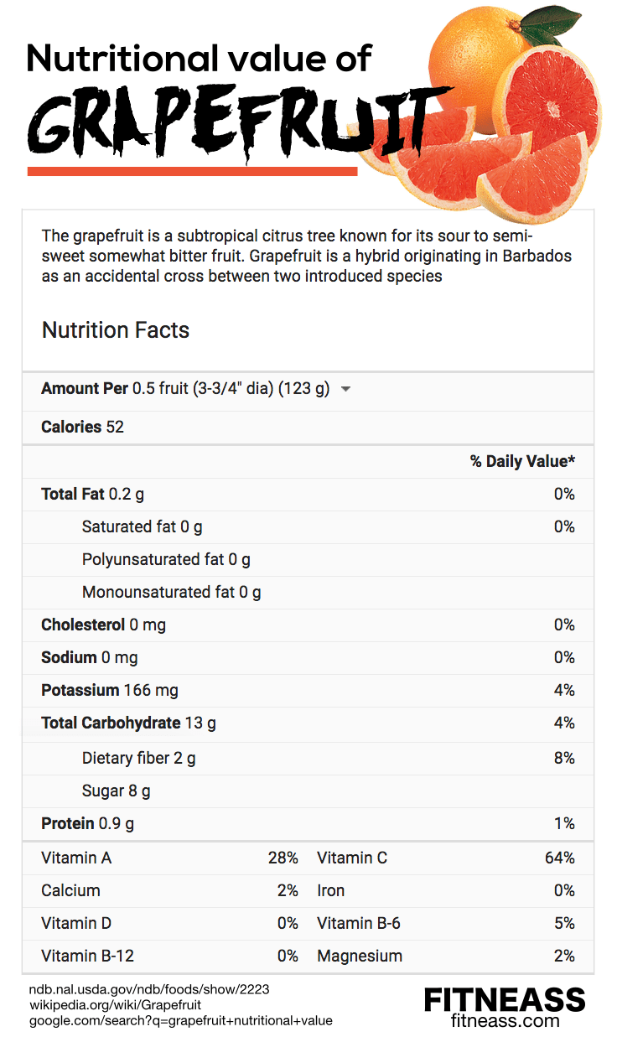Screen dimensions: 617x1037
Task: Click the FITNEASS logo
Action: [x=504, y=999]
